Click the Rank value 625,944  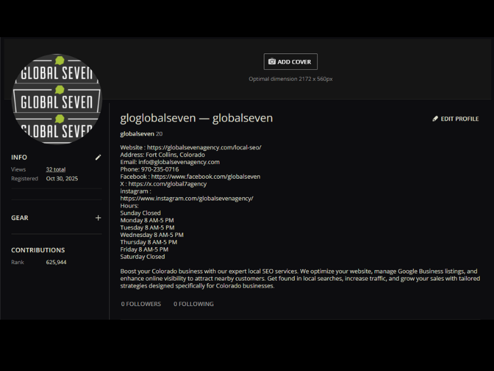coord(56,262)
